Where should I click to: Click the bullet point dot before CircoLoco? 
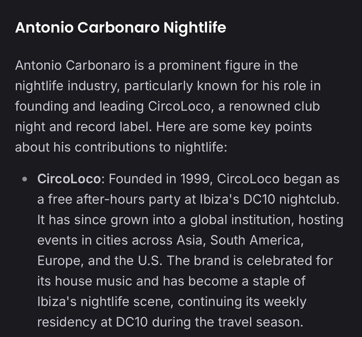tap(25, 179)
